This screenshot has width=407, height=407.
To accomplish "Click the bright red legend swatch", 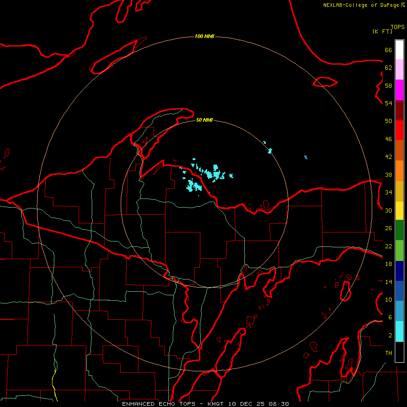I will tap(399, 130).
